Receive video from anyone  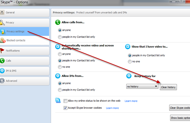(60, 54)
